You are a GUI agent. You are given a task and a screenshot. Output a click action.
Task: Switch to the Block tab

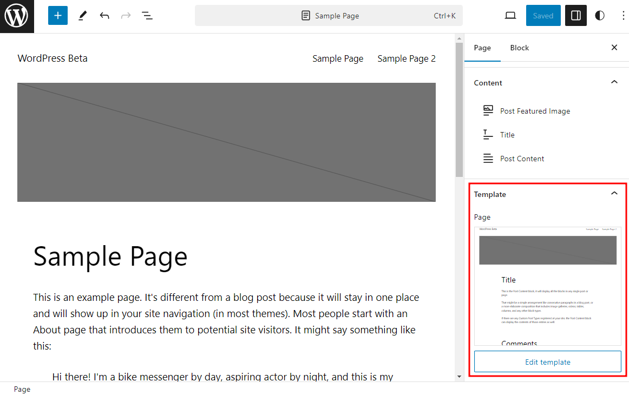519,48
